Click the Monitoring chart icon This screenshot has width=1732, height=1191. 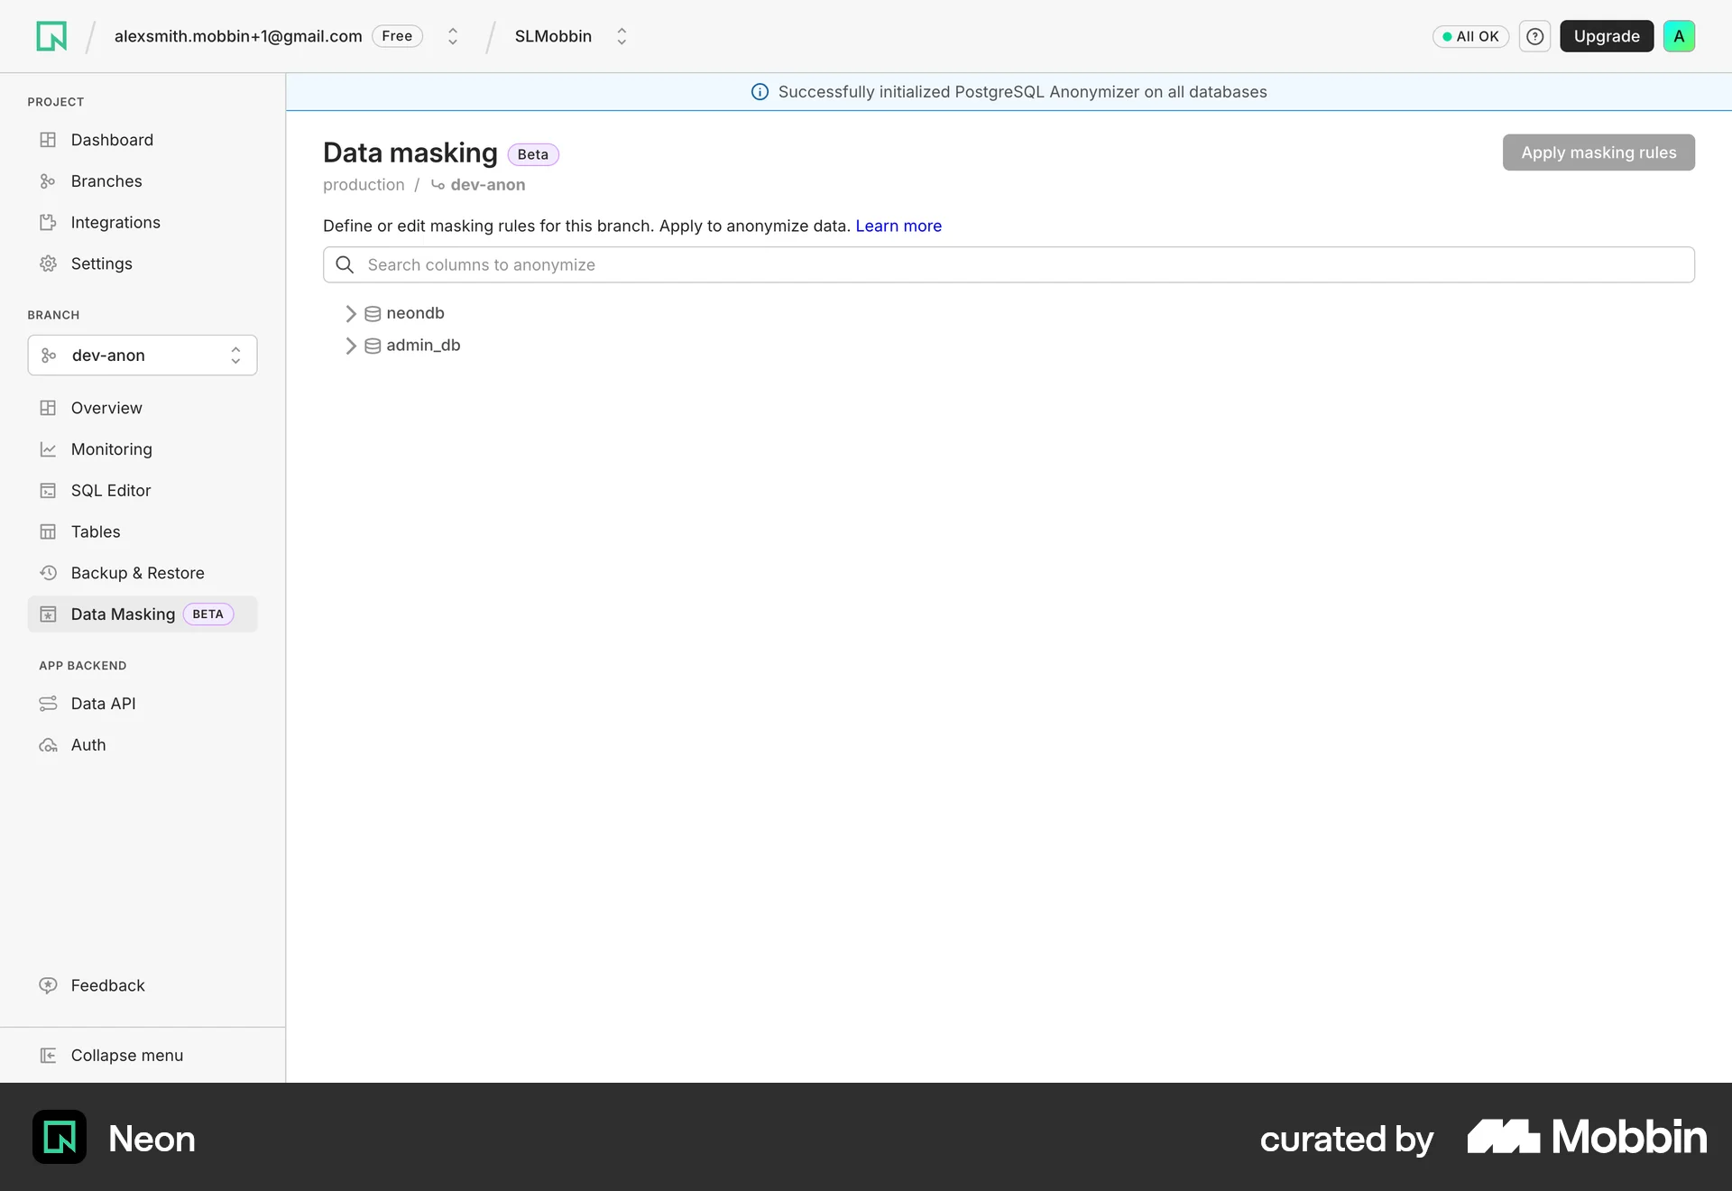pos(48,449)
